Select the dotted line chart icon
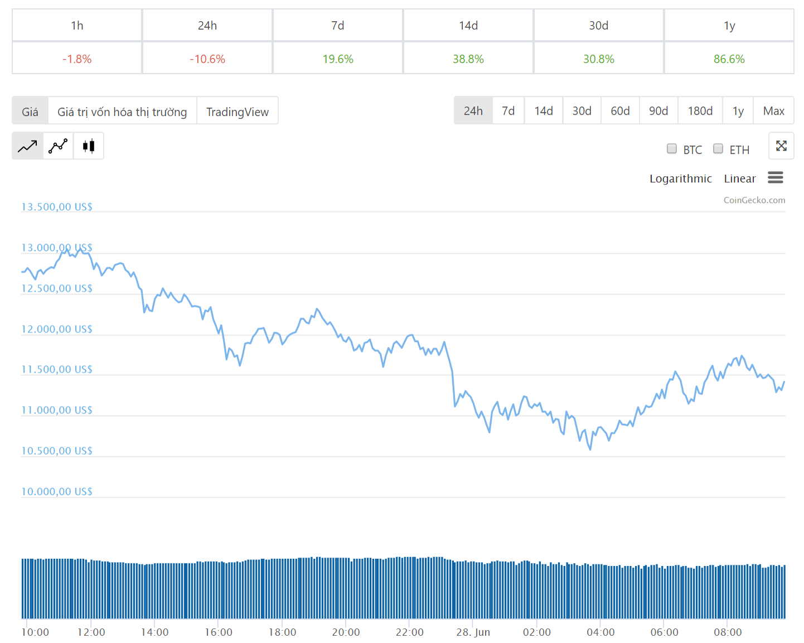 (x=58, y=146)
